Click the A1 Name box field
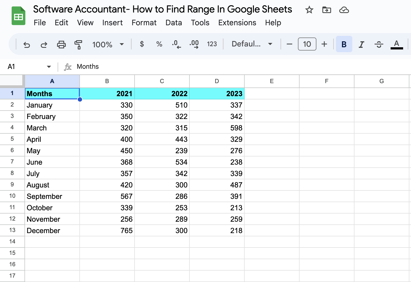The width and height of the screenshot is (411, 282). click(x=24, y=67)
